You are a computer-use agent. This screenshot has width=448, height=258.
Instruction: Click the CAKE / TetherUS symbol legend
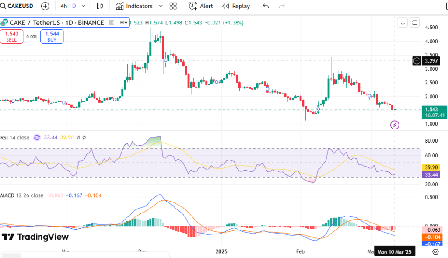tap(56, 23)
